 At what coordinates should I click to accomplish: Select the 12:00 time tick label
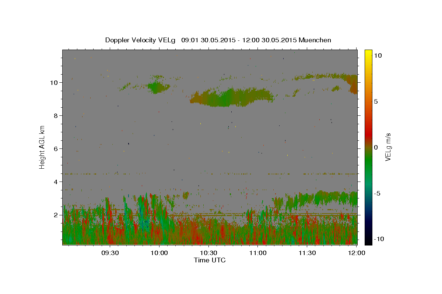[357, 253]
